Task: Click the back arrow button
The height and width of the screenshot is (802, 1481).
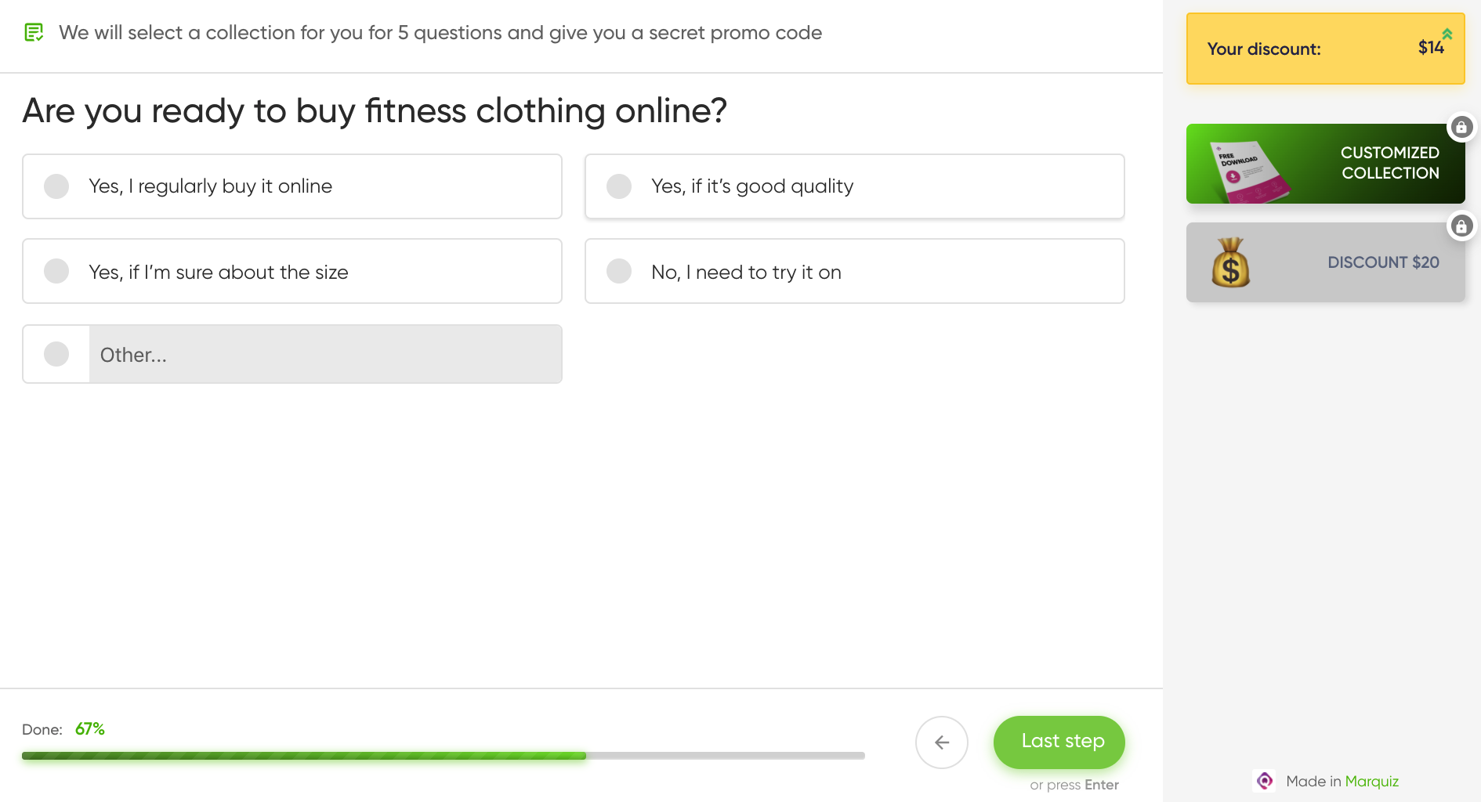Action: point(942,742)
